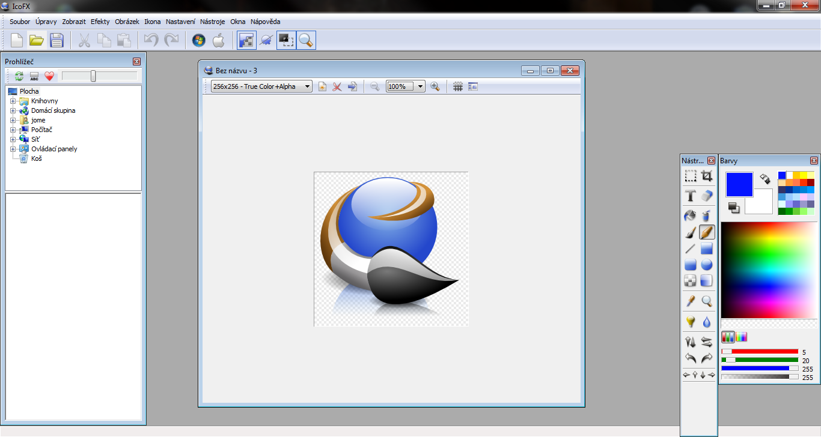Image resolution: width=821 pixels, height=437 pixels.
Task: Select the paint bucket fill tool
Action: click(691, 215)
